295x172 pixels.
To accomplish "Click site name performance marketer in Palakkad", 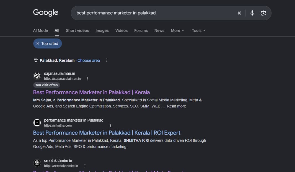I will pyautogui.click(x=74, y=120).
